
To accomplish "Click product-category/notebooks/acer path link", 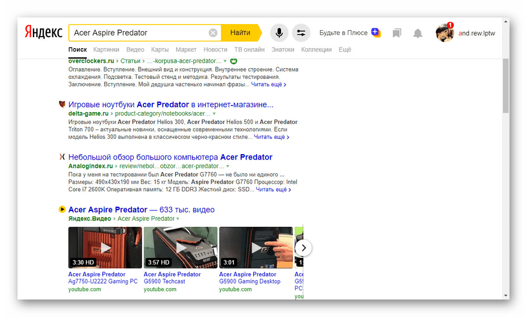I will 163,113.
